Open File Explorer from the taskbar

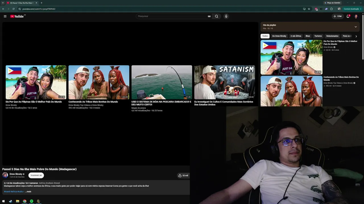click(x=18, y=201)
